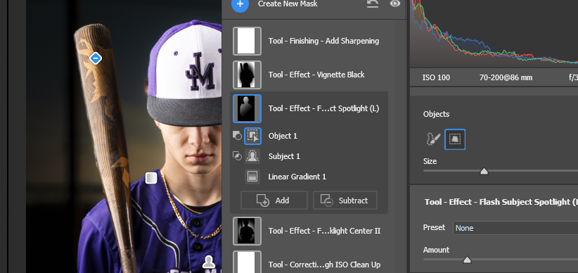Click 'Tool - Finishing - Add Sharpening' text

tap(323, 41)
